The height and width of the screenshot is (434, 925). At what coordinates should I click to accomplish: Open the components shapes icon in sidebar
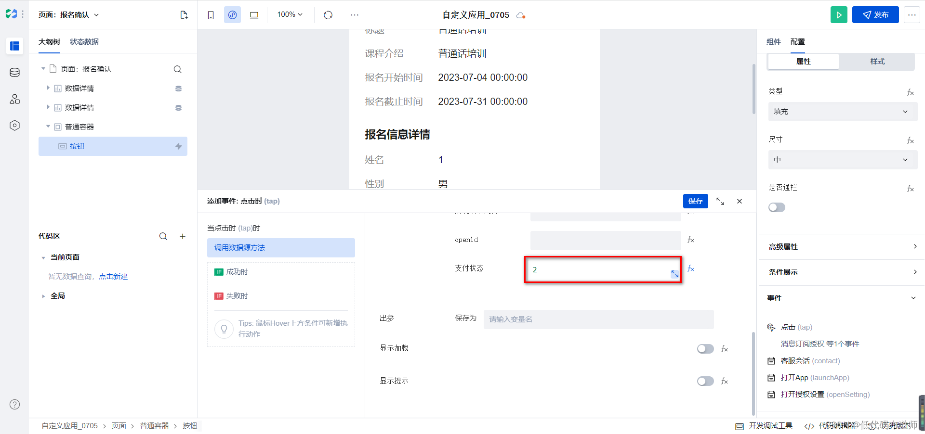coord(14,99)
